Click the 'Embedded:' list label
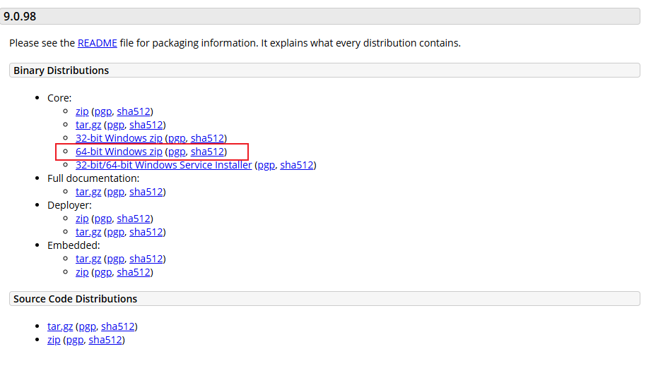Viewport: 651px width, 368px height. [x=74, y=245]
